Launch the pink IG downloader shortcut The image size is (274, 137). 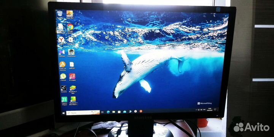pyautogui.click(x=72, y=77)
